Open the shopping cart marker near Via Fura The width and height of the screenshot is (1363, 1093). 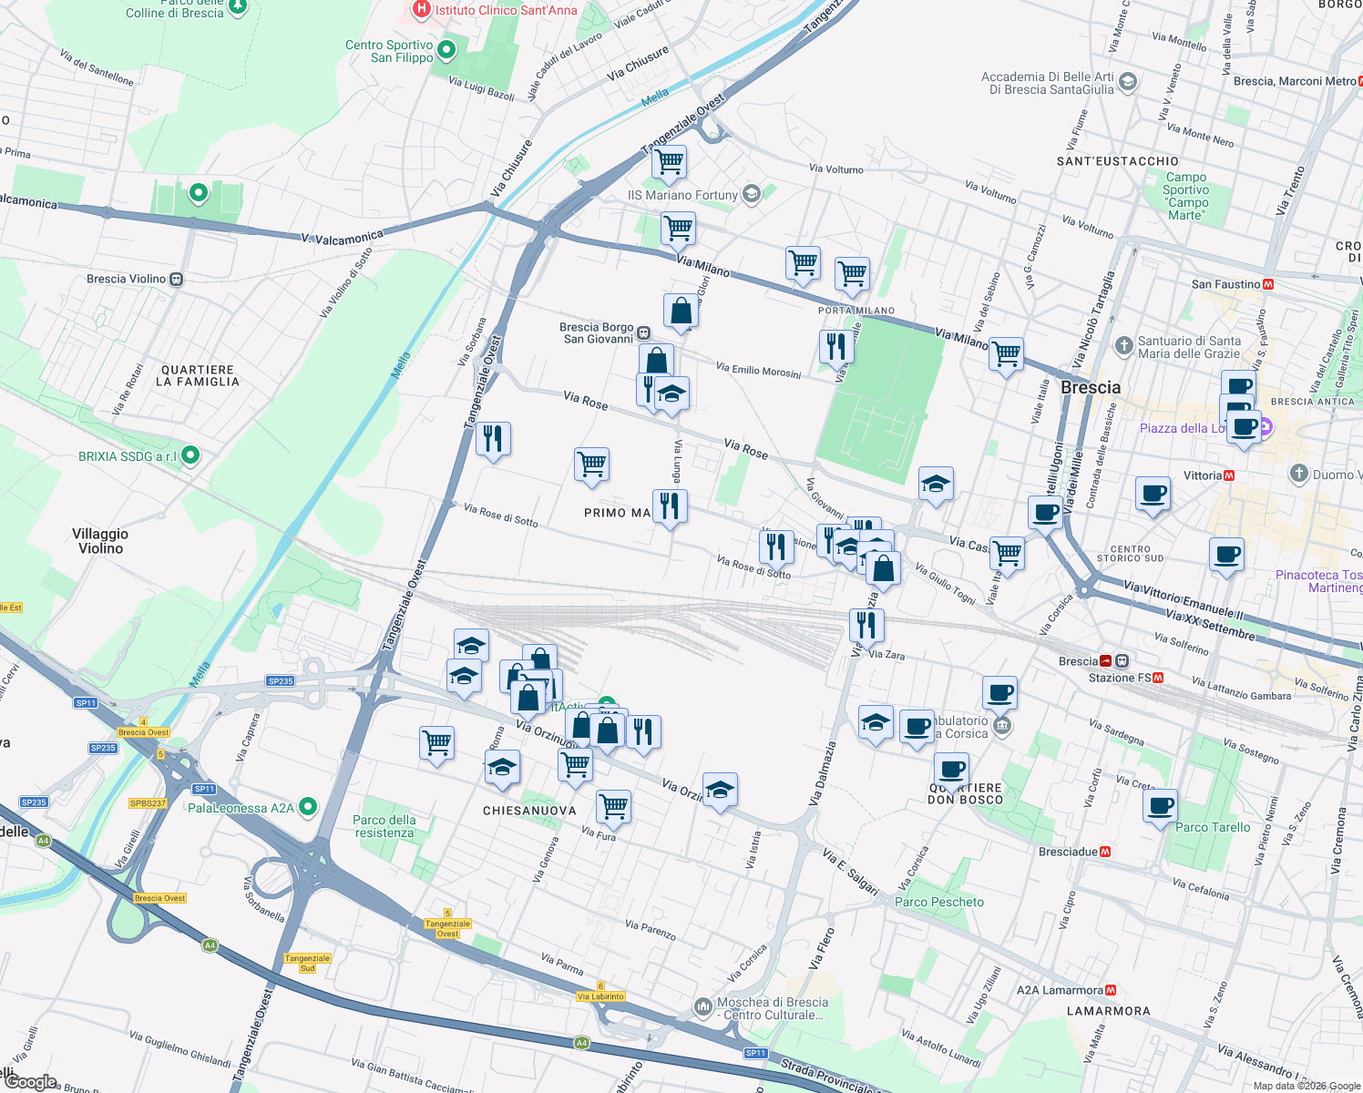point(612,805)
